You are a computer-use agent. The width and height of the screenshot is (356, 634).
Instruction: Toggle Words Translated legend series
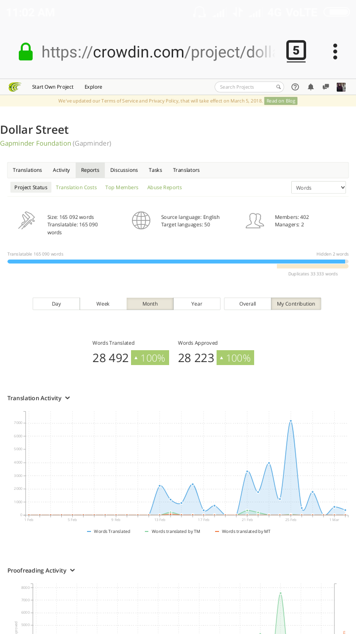pyautogui.click(x=109, y=531)
